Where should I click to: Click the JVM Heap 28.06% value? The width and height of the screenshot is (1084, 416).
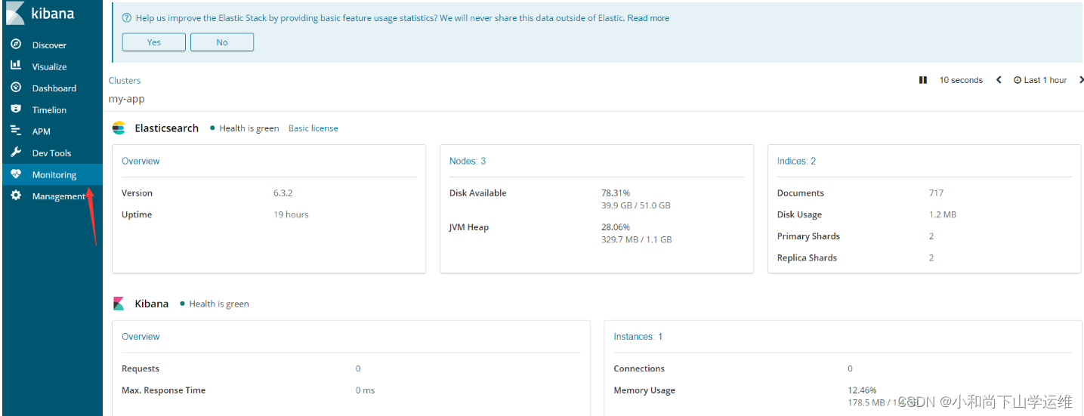point(616,227)
